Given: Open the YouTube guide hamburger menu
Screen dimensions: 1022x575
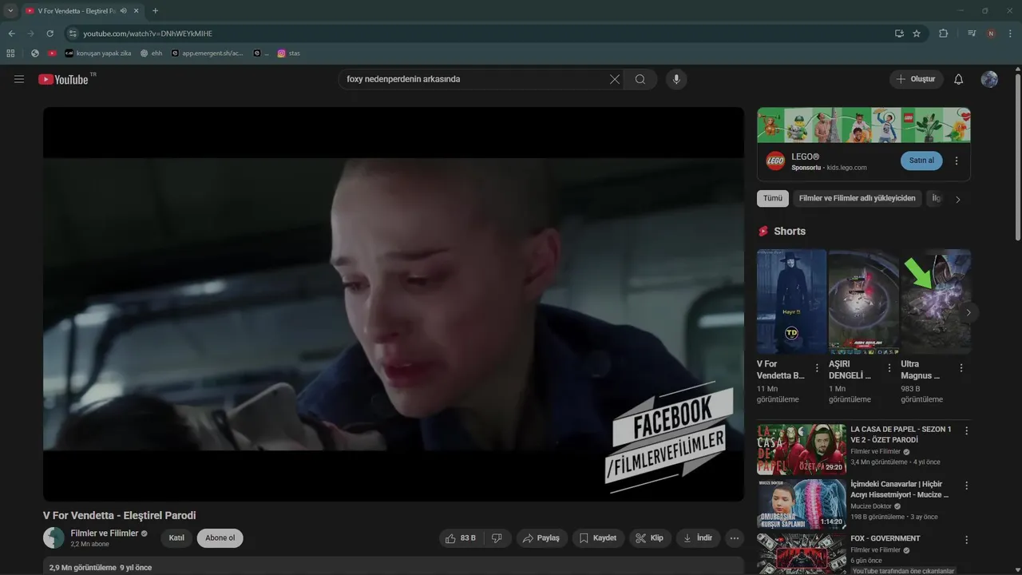Looking at the screenshot, I should 19,79.
